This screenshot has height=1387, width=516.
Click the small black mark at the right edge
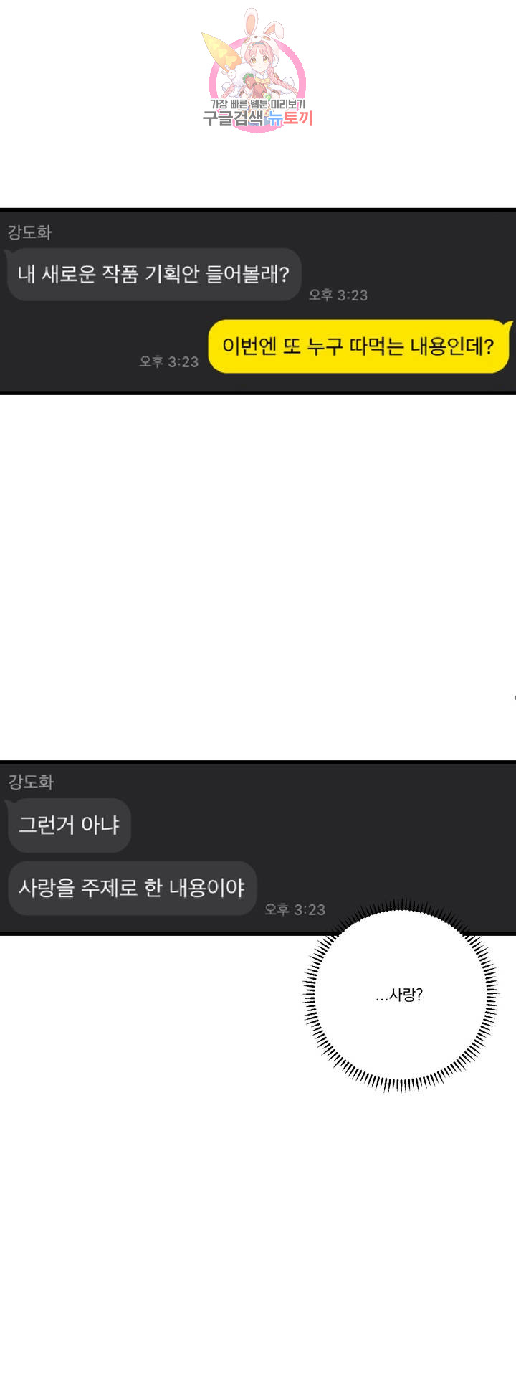pyautogui.click(x=515, y=696)
